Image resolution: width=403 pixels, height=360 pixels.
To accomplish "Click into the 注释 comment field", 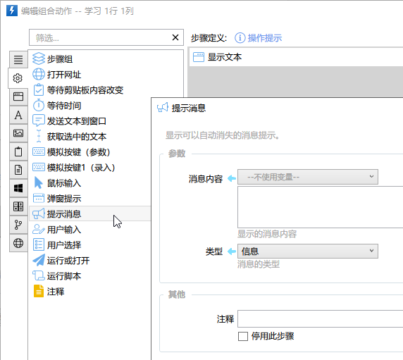I will 321,318.
